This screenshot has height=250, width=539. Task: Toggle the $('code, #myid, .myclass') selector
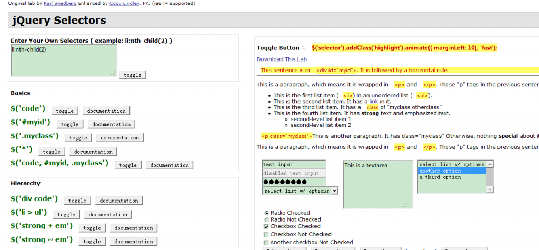[x=128, y=165]
